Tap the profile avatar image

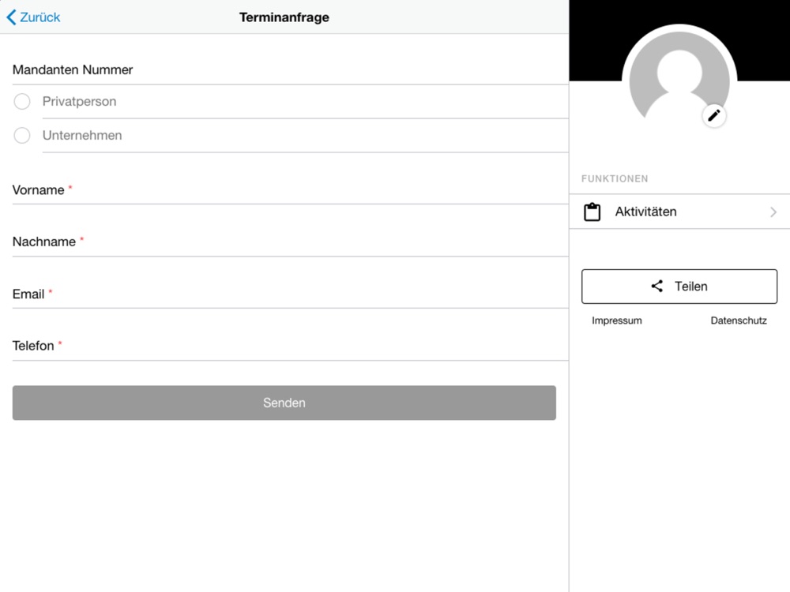click(679, 76)
